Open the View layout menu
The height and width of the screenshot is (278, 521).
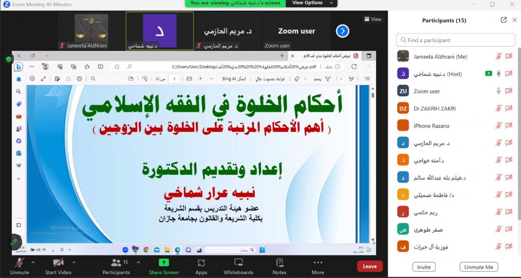point(373,19)
